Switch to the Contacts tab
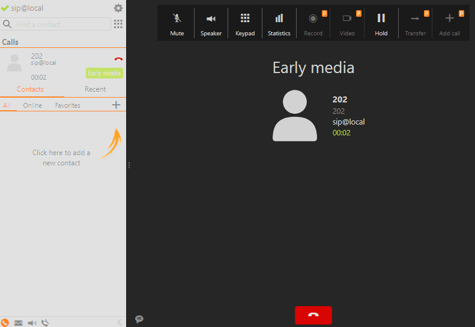The width and height of the screenshot is (475, 327). click(x=30, y=89)
